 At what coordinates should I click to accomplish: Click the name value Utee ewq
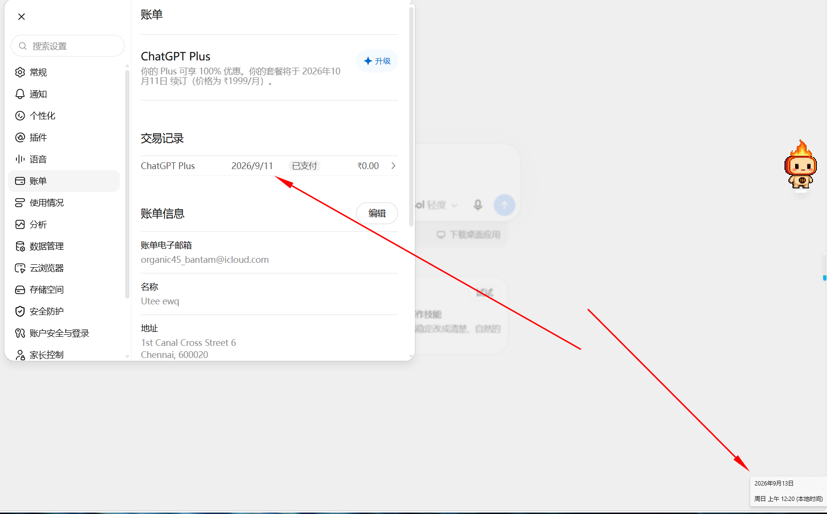160,301
